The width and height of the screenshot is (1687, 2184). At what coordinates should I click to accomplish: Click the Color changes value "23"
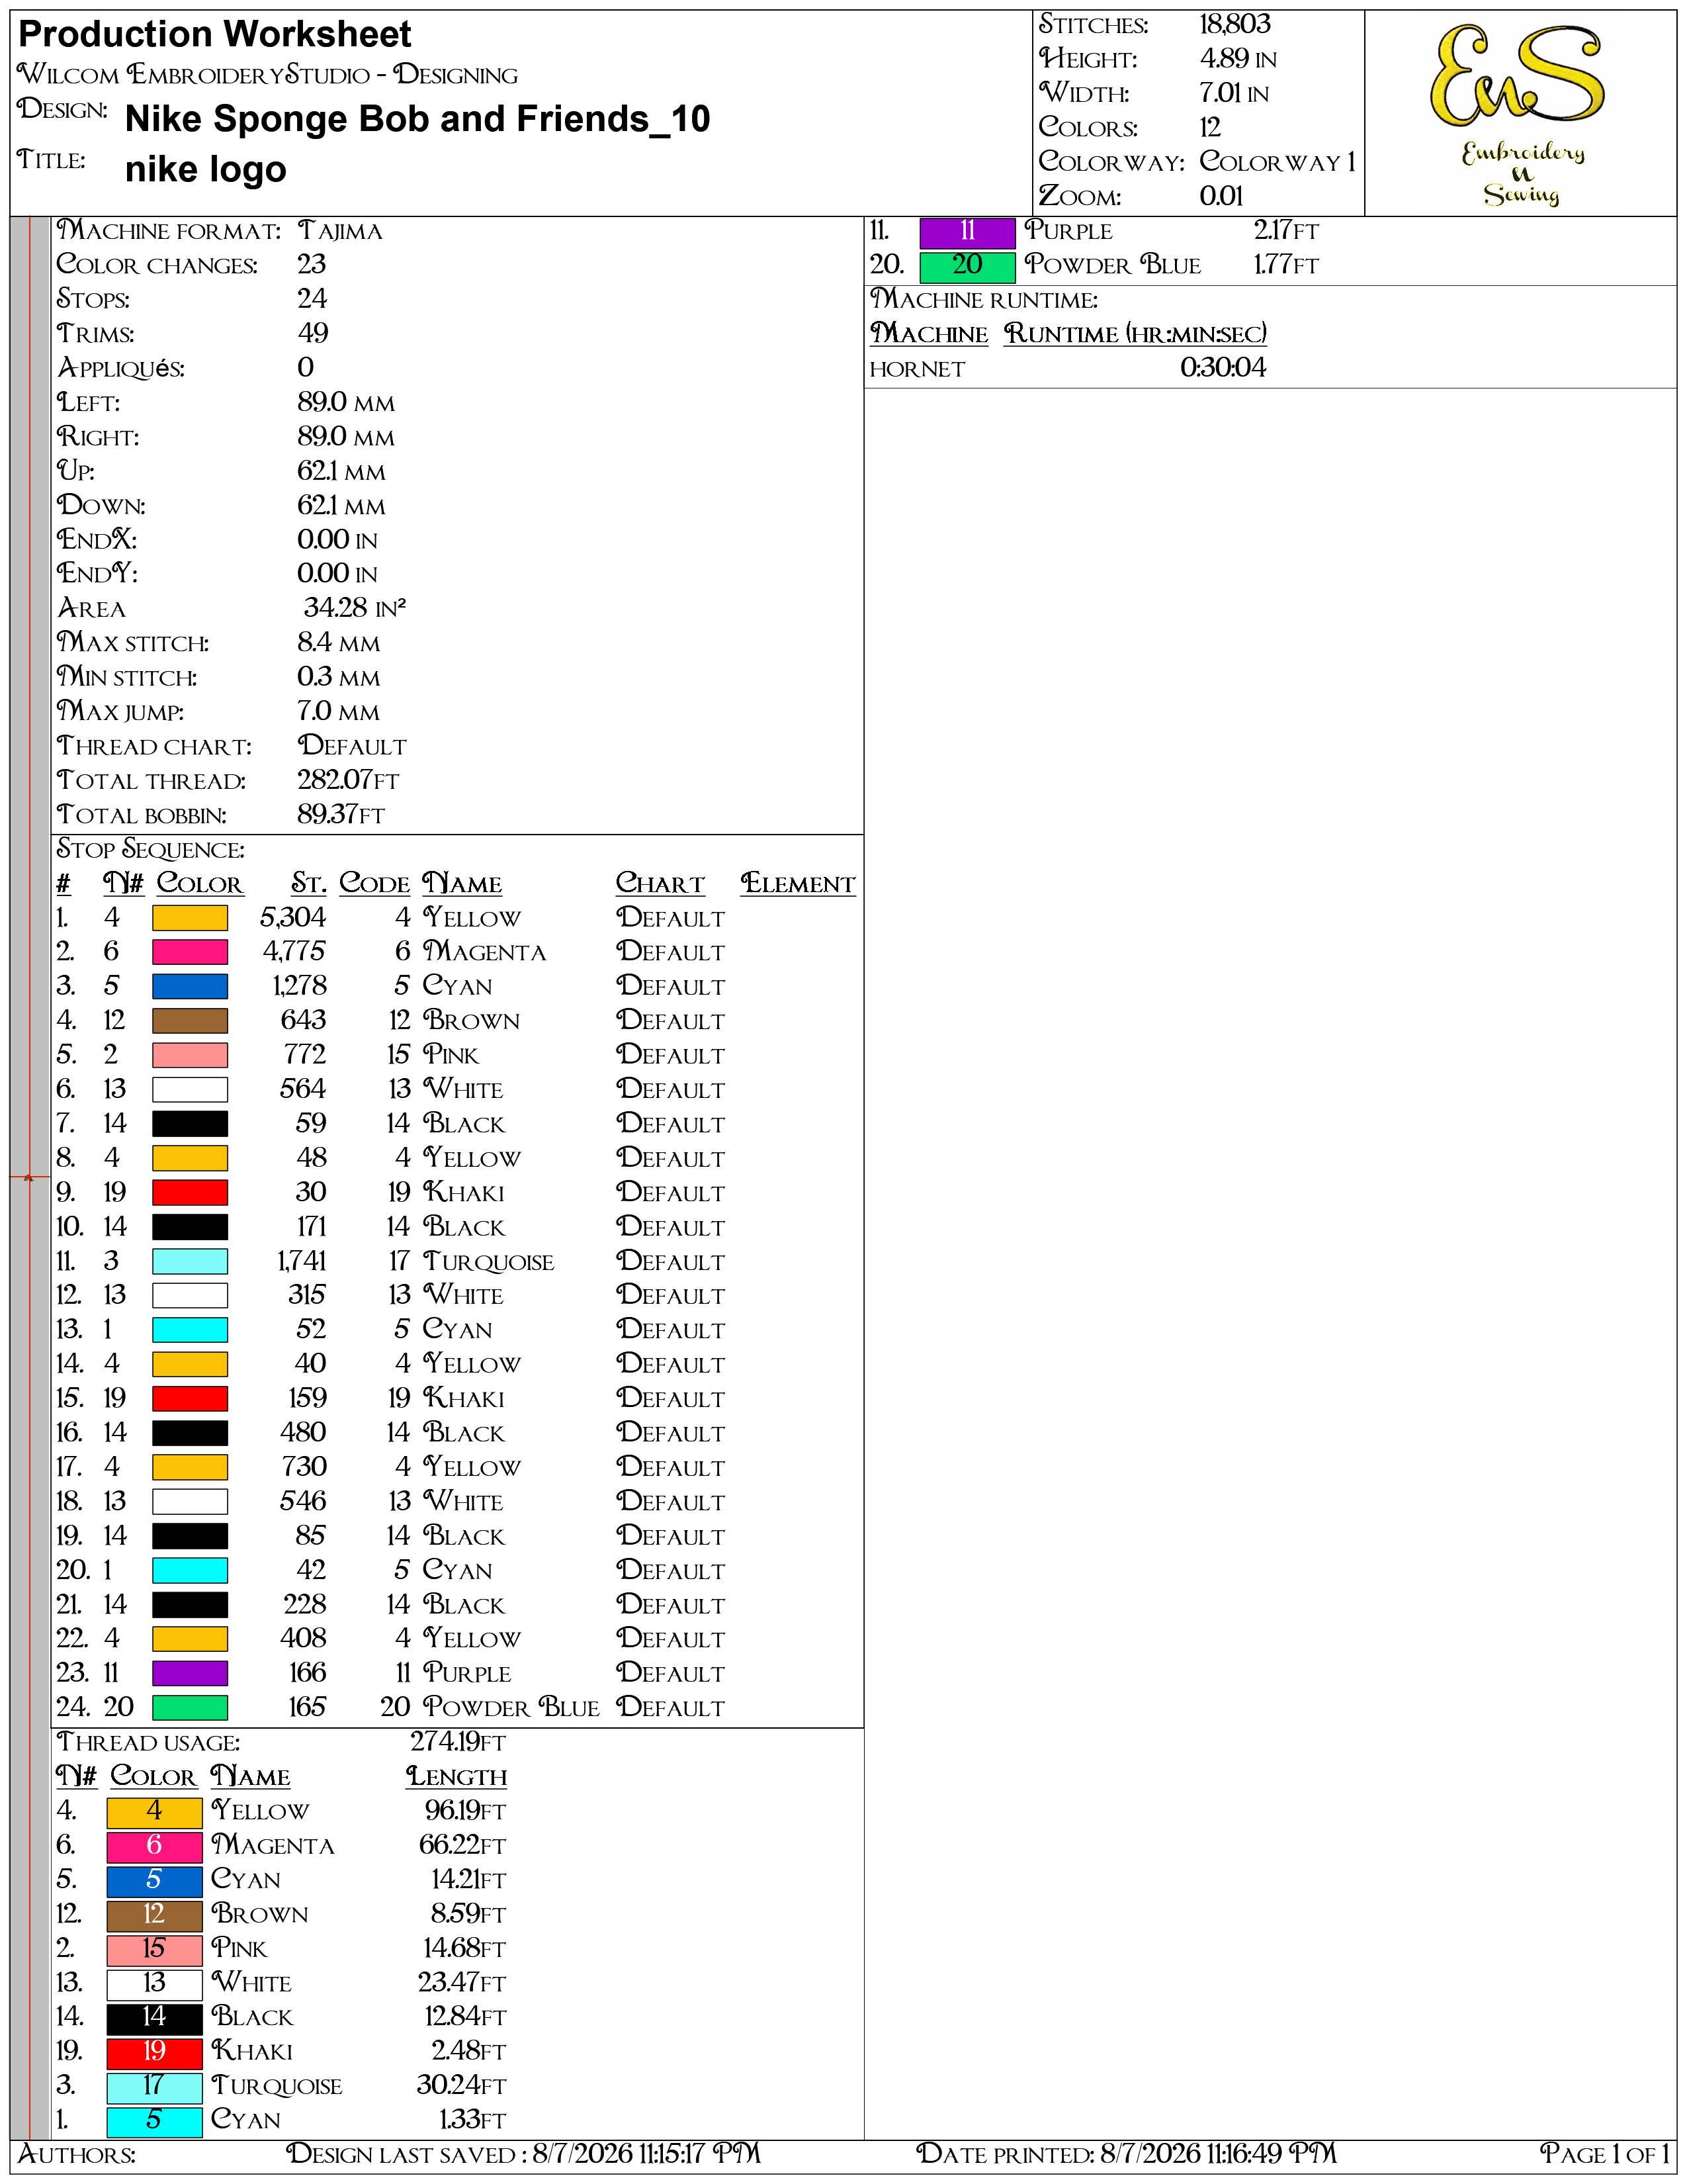tap(312, 265)
